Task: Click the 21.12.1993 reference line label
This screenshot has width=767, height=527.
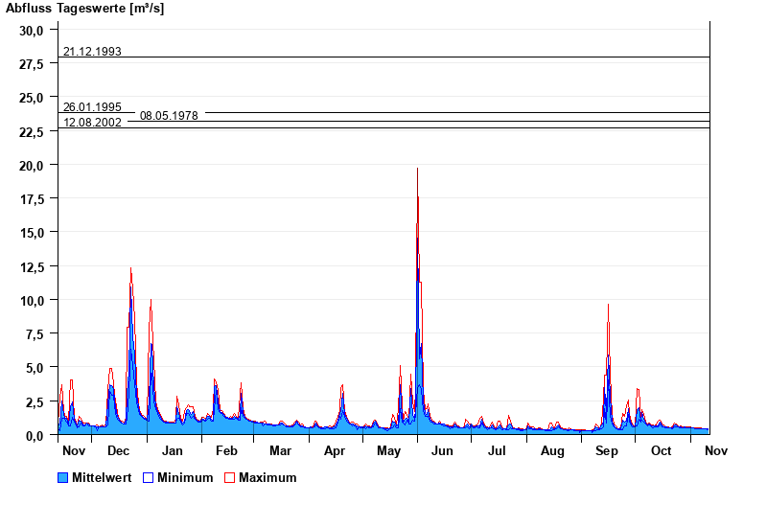Action: pyautogui.click(x=92, y=52)
